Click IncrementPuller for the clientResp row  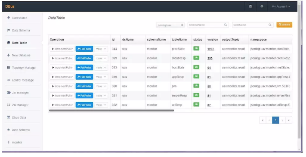(62, 58)
